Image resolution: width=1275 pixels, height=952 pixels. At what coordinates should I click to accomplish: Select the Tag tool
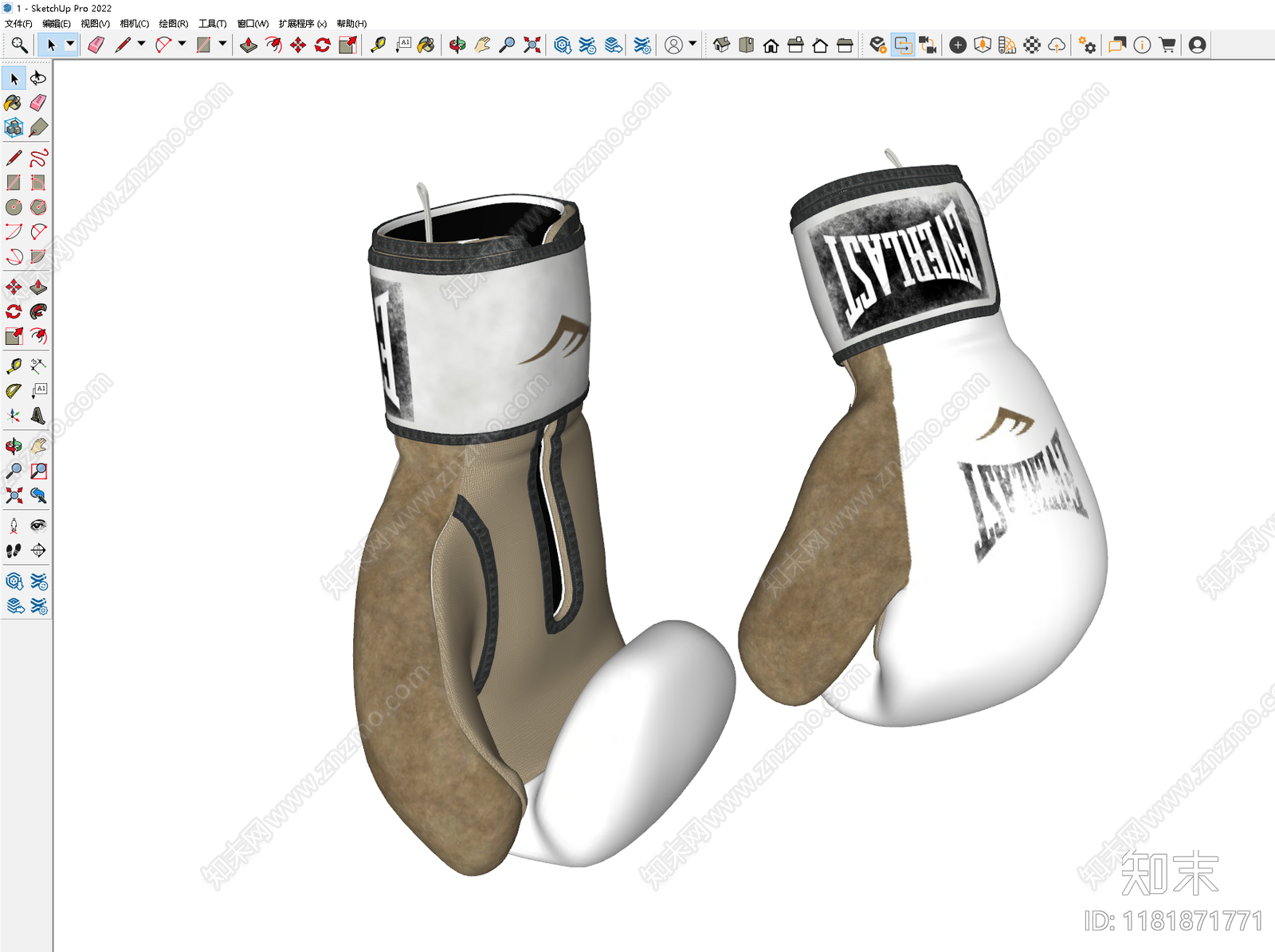pyautogui.click(x=38, y=127)
